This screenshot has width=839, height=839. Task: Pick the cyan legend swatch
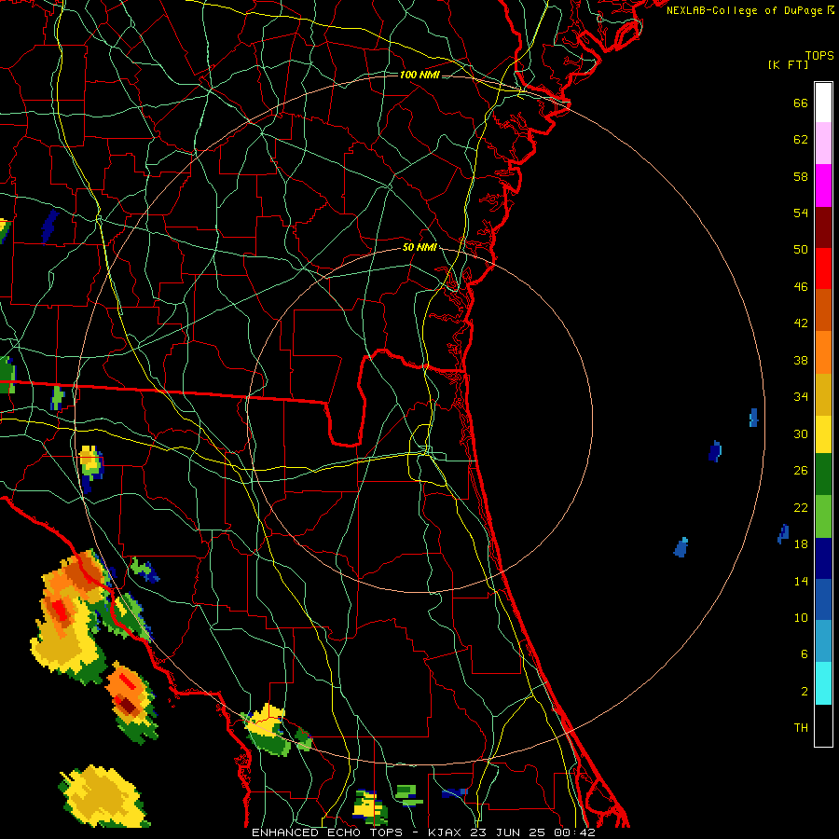pos(823,683)
